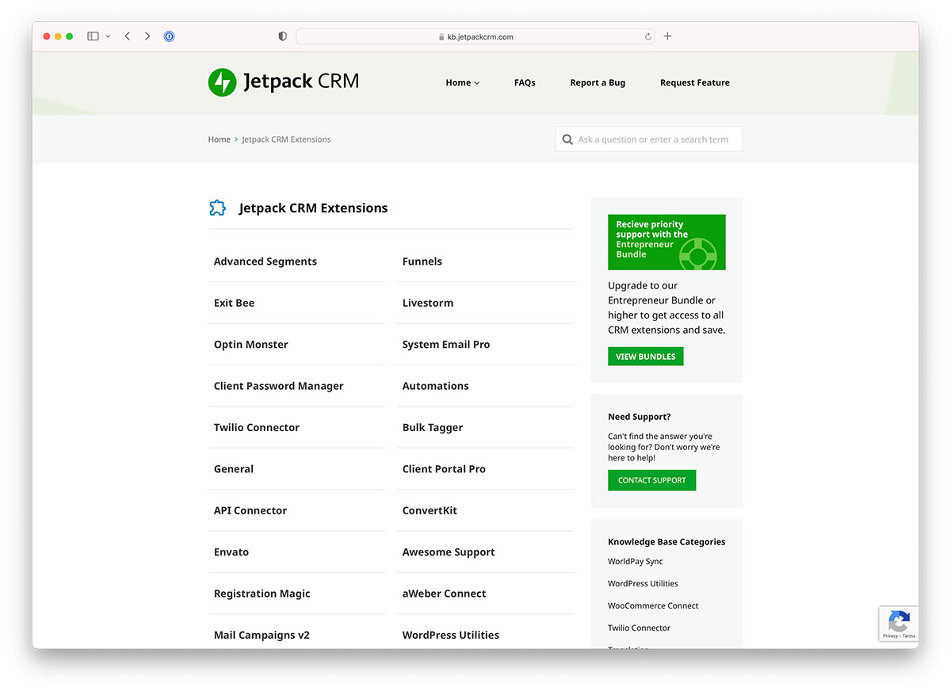Go back with the browser back arrow
Viewport: 951px width, 691px height.
pyautogui.click(x=127, y=36)
